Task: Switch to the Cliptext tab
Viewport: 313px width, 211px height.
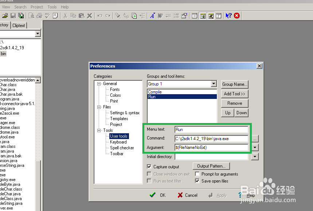Action: (19, 26)
